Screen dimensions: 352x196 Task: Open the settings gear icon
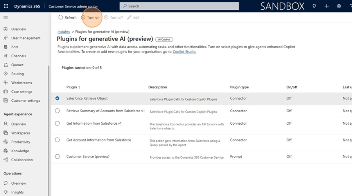[x=339, y=6]
